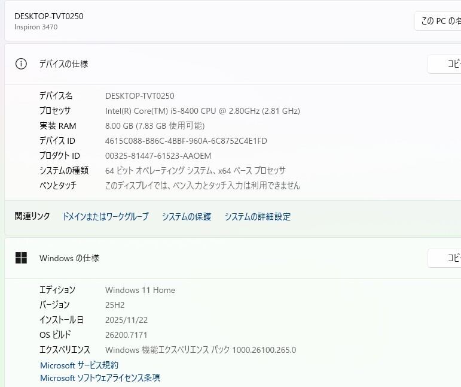The height and width of the screenshot is (387, 461).
Task: Open the Microsoft サービス規約 link
Action: [79, 365]
